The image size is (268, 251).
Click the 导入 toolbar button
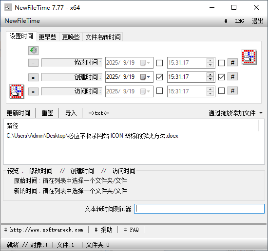pos(71,113)
